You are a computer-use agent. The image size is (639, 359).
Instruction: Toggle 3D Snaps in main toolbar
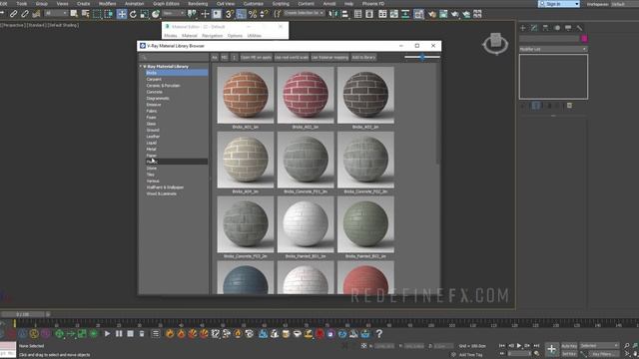230,14
